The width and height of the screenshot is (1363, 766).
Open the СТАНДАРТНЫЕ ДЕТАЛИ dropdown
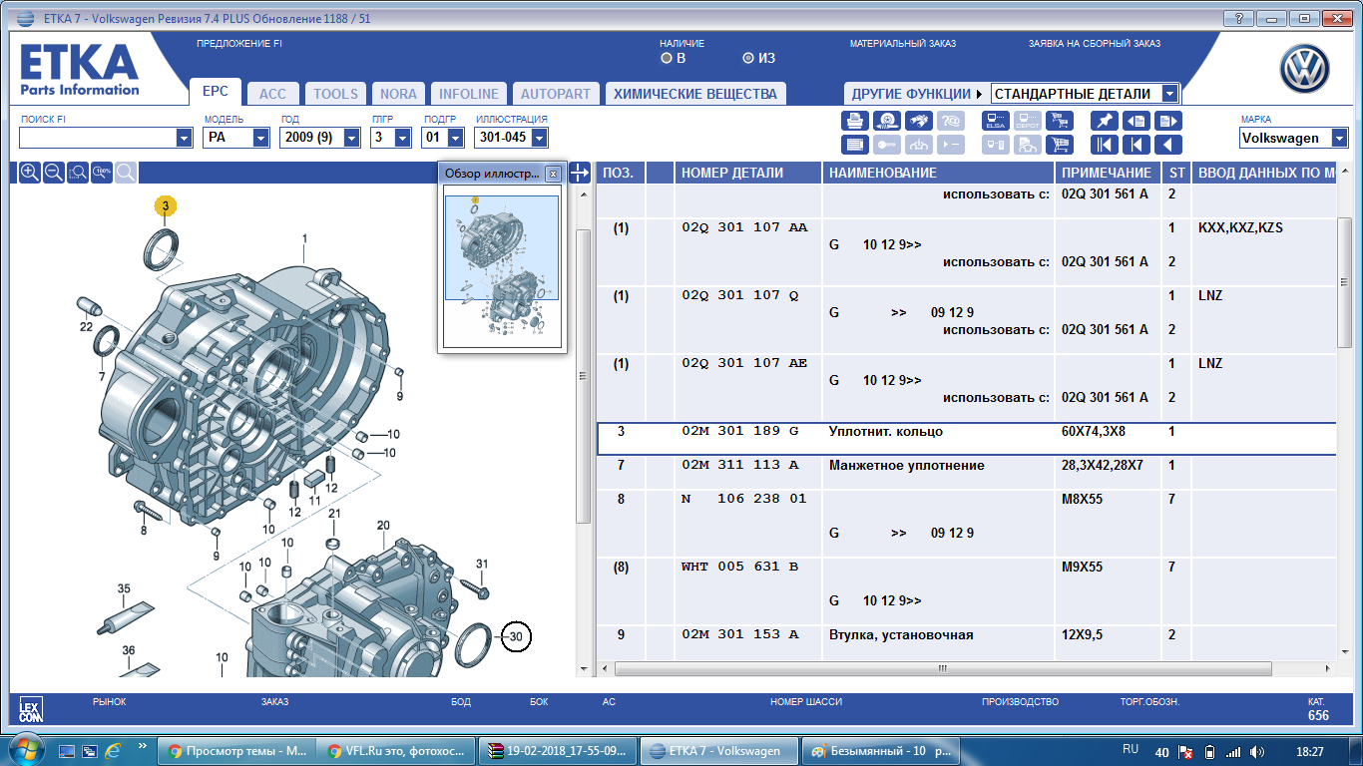pyautogui.click(x=1169, y=94)
